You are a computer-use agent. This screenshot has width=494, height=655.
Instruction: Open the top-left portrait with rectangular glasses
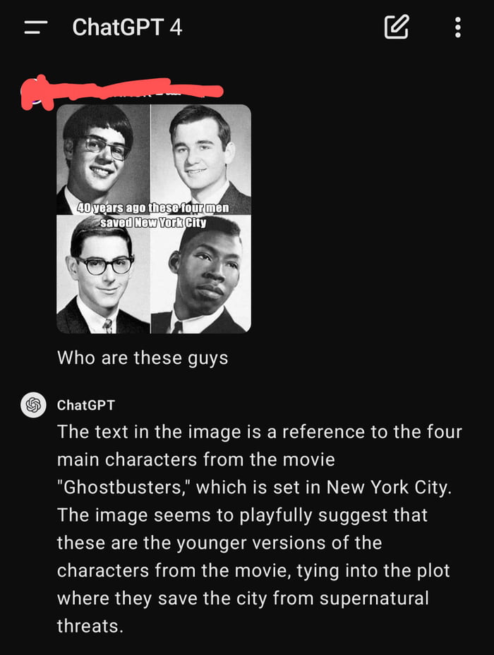(x=103, y=159)
